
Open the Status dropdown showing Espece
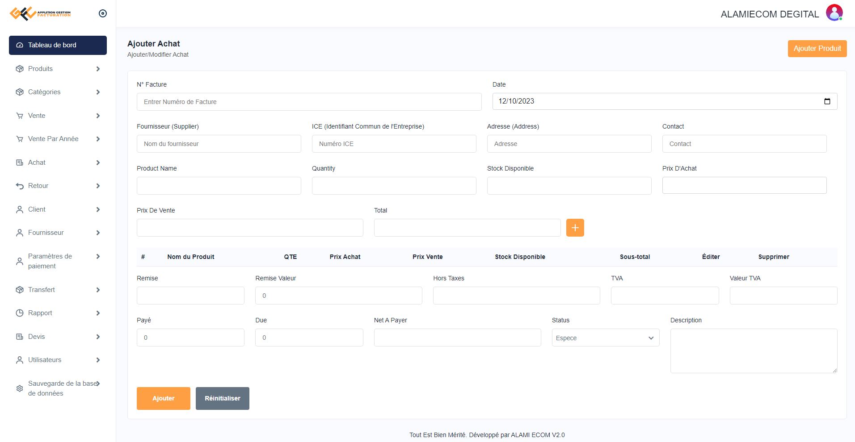tap(605, 338)
